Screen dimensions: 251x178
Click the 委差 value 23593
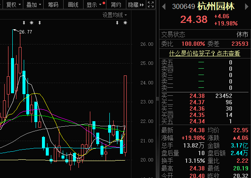(x=240, y=44)
